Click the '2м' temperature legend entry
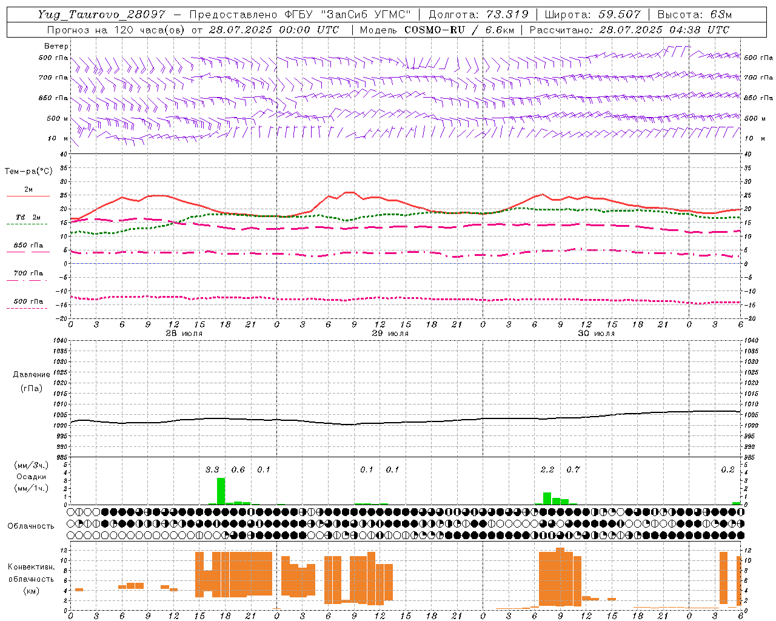Image resolution: width=776 pixels, height=621 pixels. (x=28, y=190)
